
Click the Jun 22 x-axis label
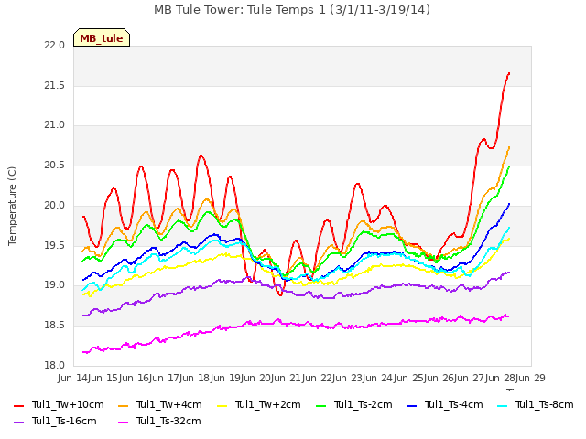pos(318,378)
